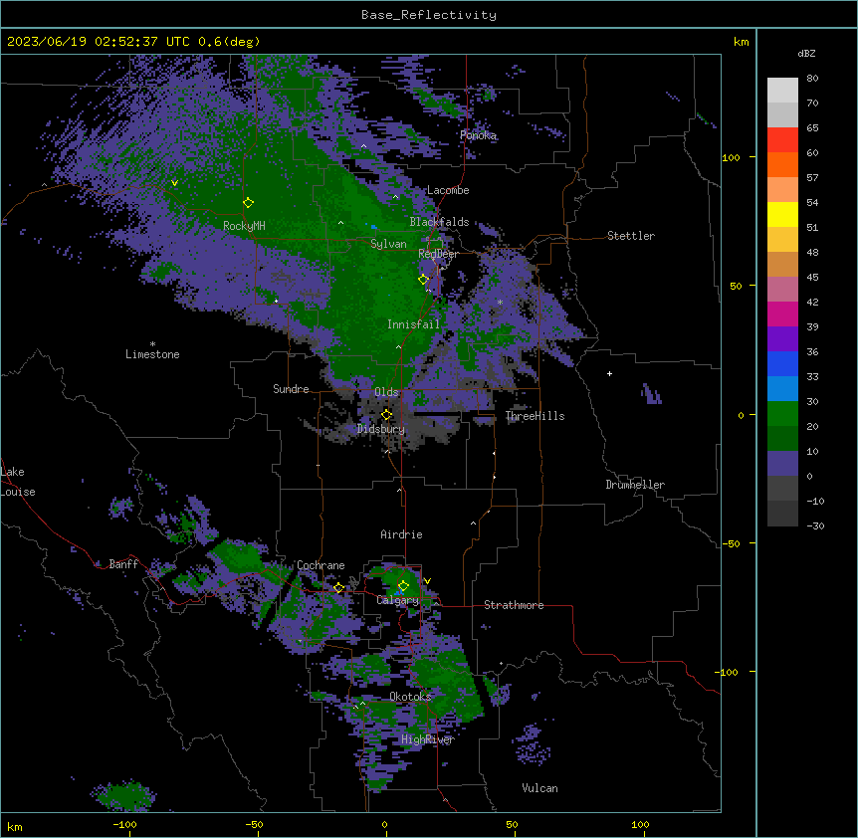Click the -100 tick label on horizontal axis
The width and height of the screenshot is (858, 838).
[x=124, y=824]
